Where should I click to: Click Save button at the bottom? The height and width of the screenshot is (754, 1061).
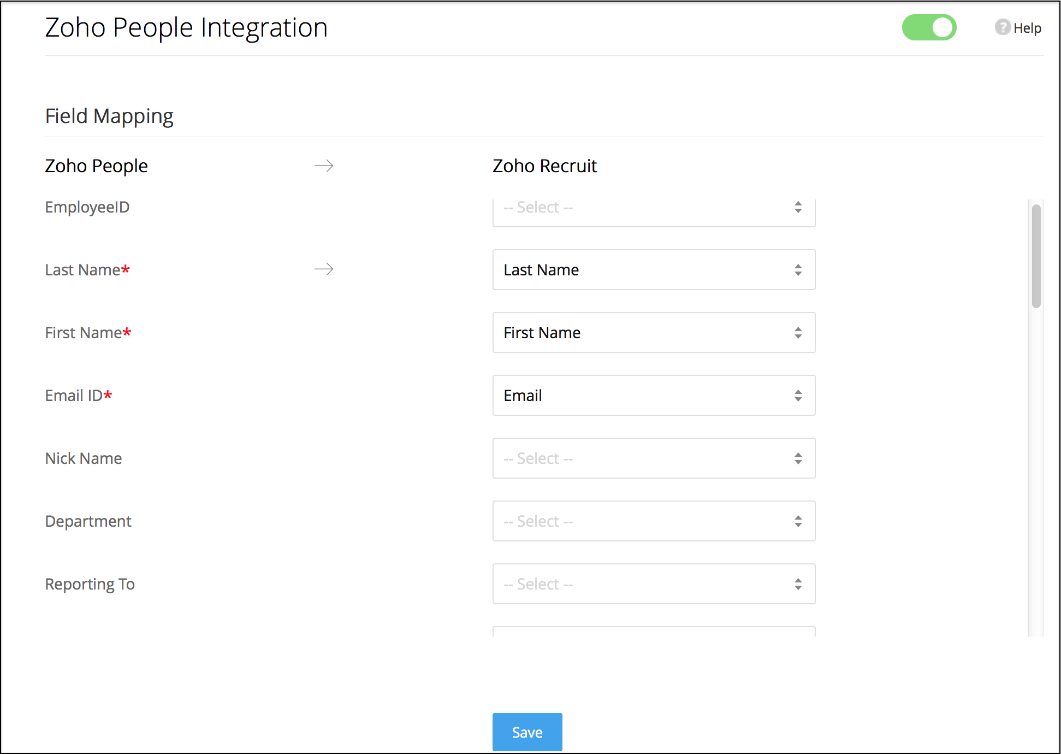coord(527,731)
